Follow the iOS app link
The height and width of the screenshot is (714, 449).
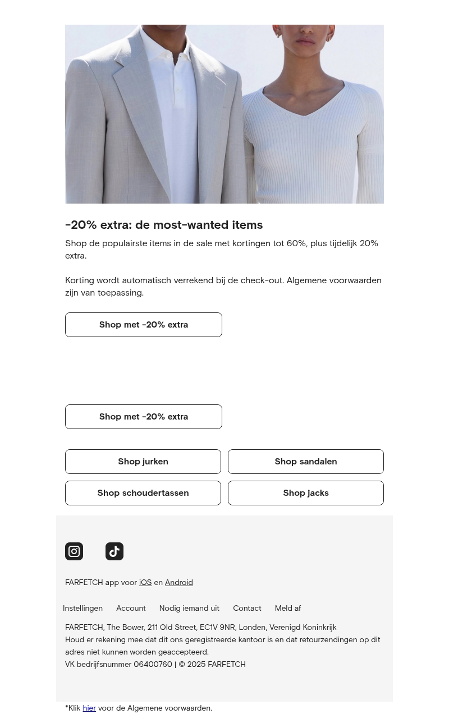(x=145, y=582)
